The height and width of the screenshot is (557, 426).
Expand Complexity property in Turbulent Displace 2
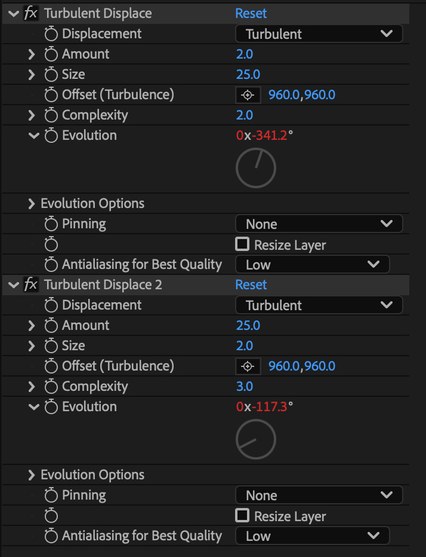pyautogui.click(x=32, y=387)
